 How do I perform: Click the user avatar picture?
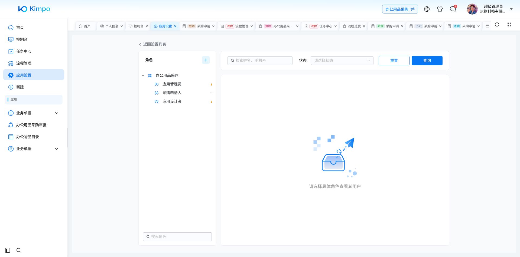pos(472,9)
